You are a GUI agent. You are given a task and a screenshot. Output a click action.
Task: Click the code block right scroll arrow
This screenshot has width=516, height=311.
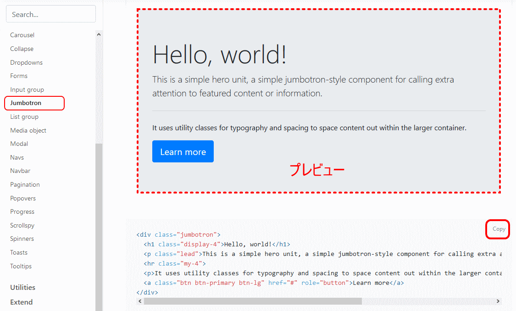click(x=498, y=301)
